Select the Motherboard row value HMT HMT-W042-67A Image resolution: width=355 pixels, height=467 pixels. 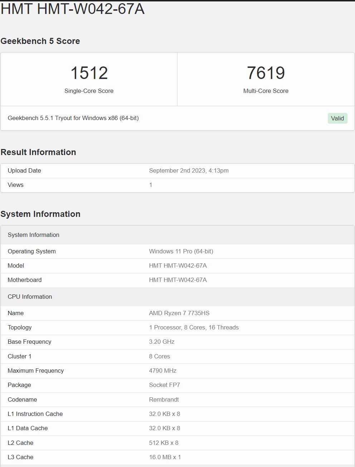pyautogui.click(x=178, y=280)
